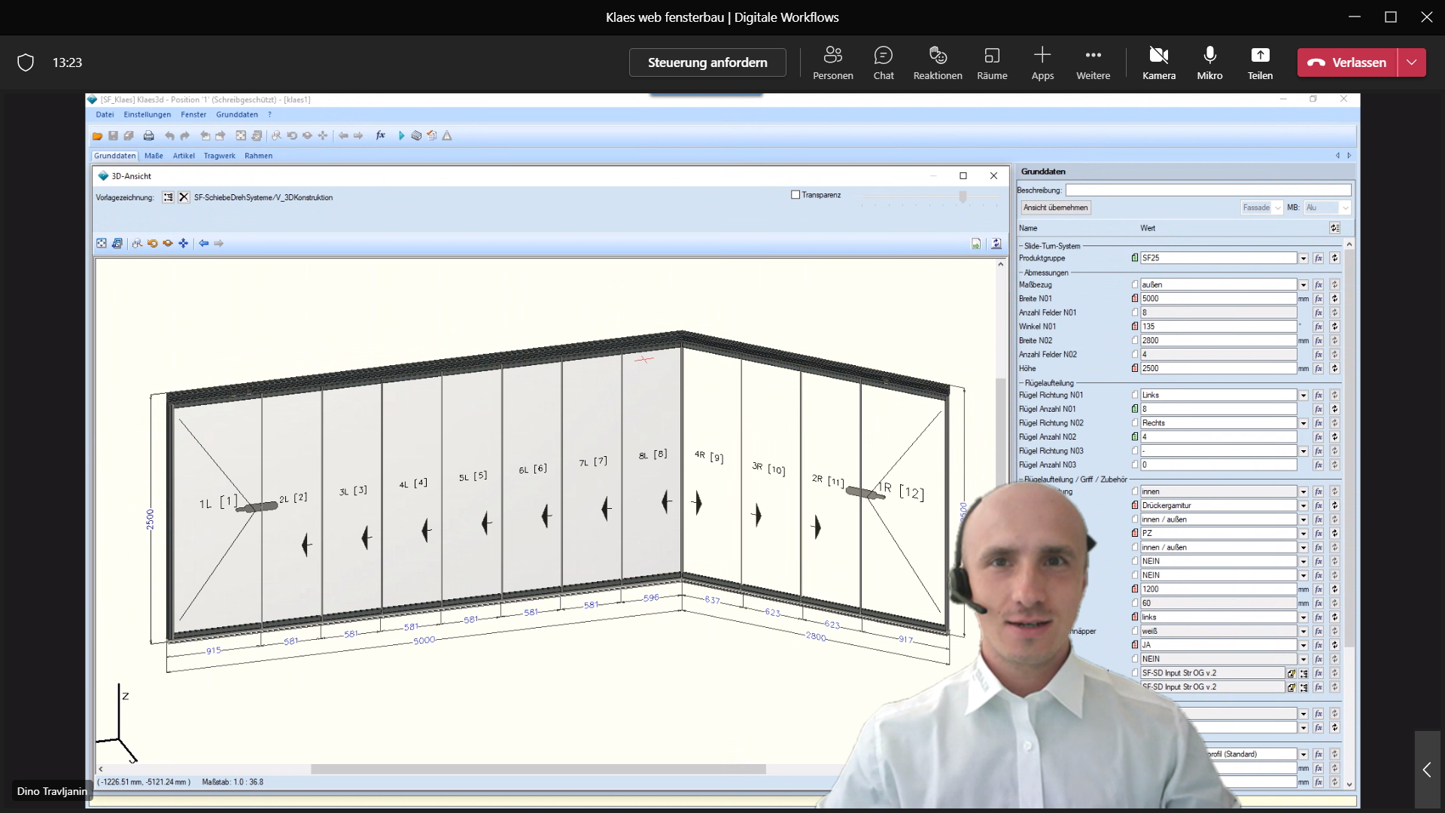Open the Grunddaten menu in menu bar
The width and height of the screenshot is (1445, 813).
coord(237,114)
